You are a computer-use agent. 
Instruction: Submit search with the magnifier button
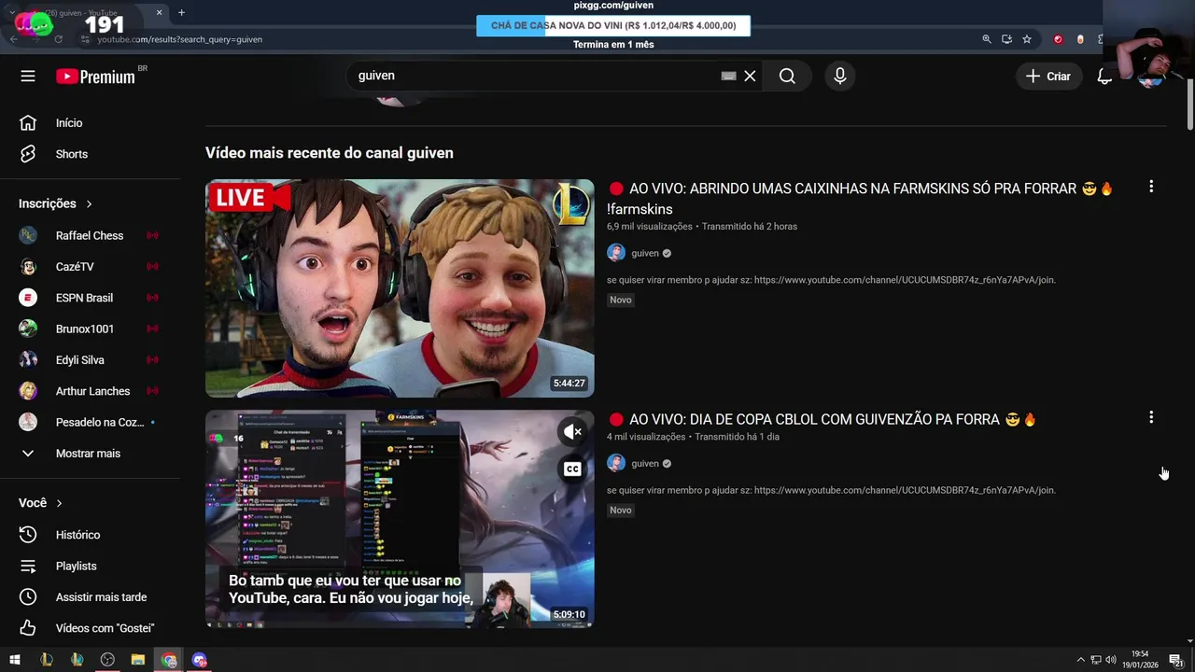[787, 77]
